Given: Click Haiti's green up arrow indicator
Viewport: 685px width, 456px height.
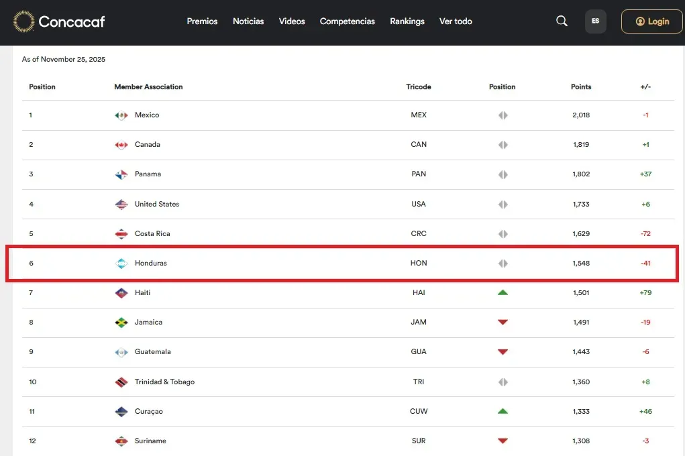Looking at the screenshot, I should tap(503, 292).
